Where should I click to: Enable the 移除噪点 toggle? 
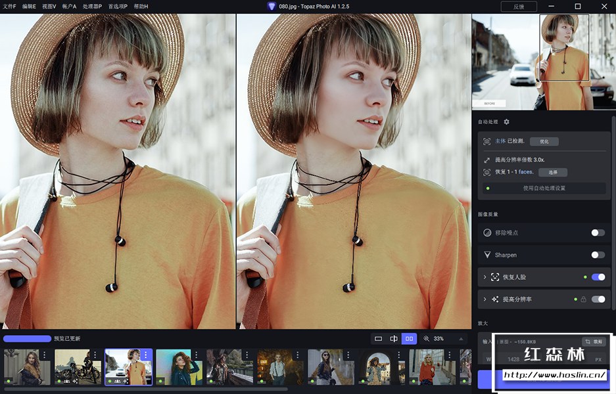pos(598,232)
